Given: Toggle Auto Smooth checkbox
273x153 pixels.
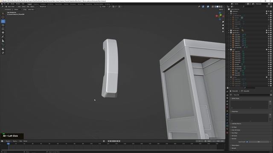Looking at the screenshot, I should point(247,142).
